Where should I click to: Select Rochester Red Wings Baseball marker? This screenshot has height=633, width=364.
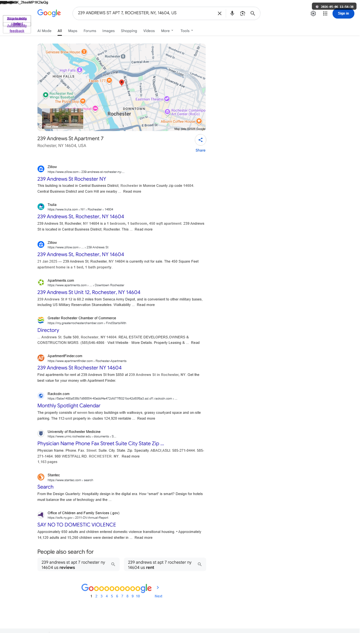click(46, 95)
